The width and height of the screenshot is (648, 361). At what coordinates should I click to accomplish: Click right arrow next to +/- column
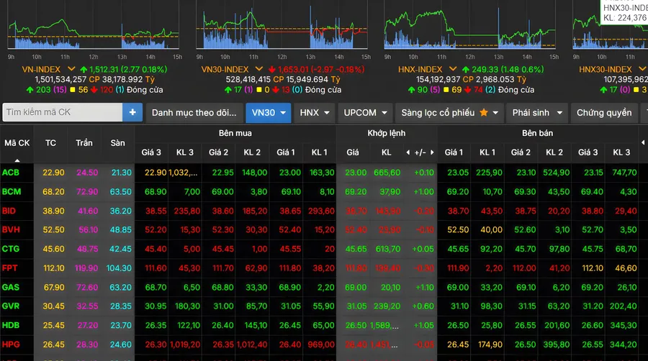coord(432,152)
